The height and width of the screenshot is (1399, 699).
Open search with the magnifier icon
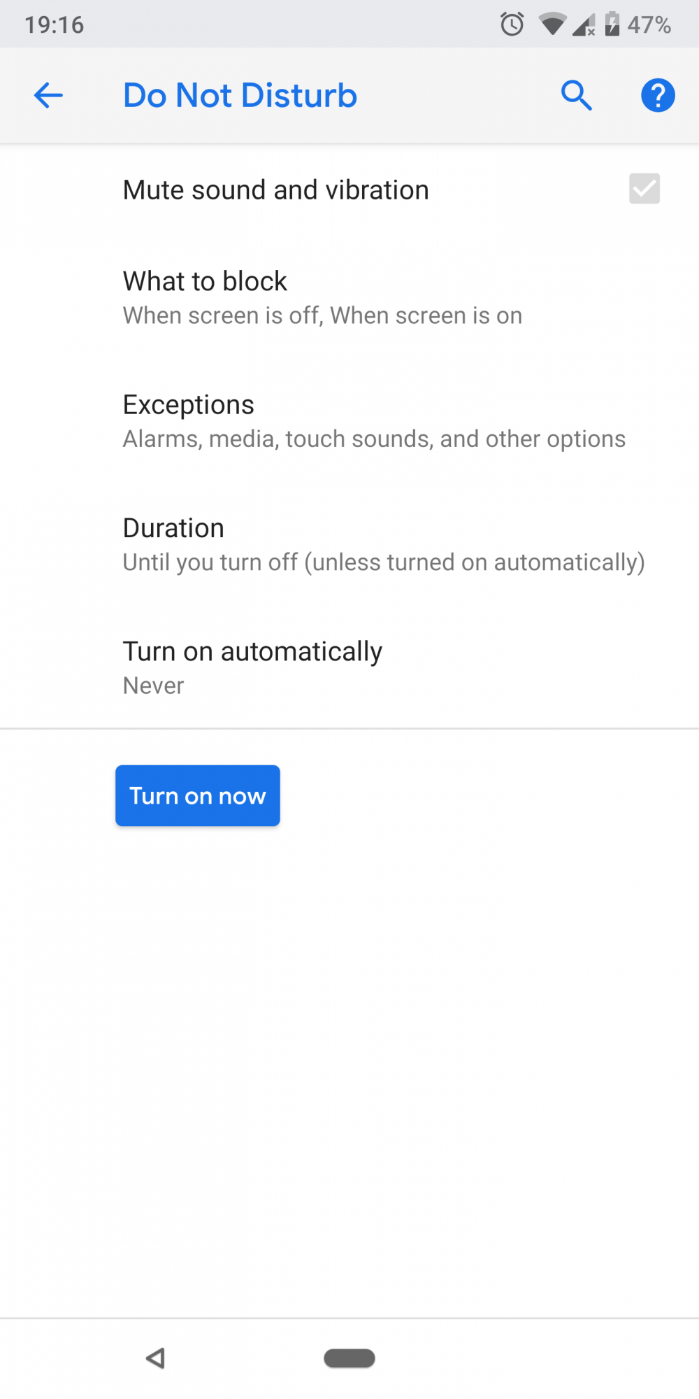point(577,96)
